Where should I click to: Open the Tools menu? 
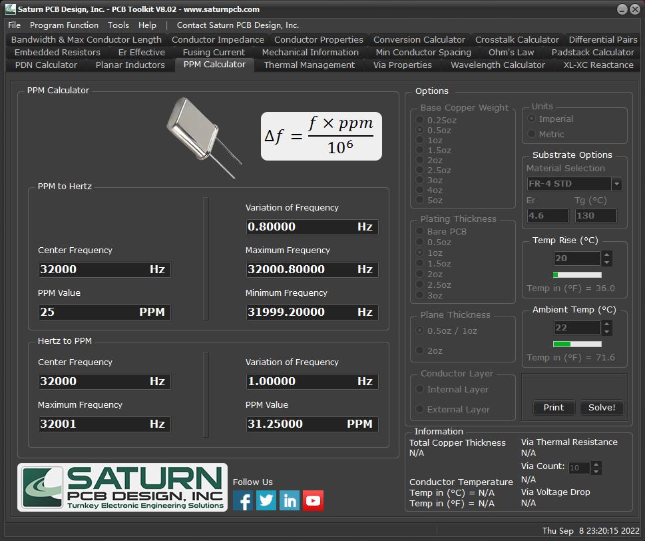click(118, 25)
